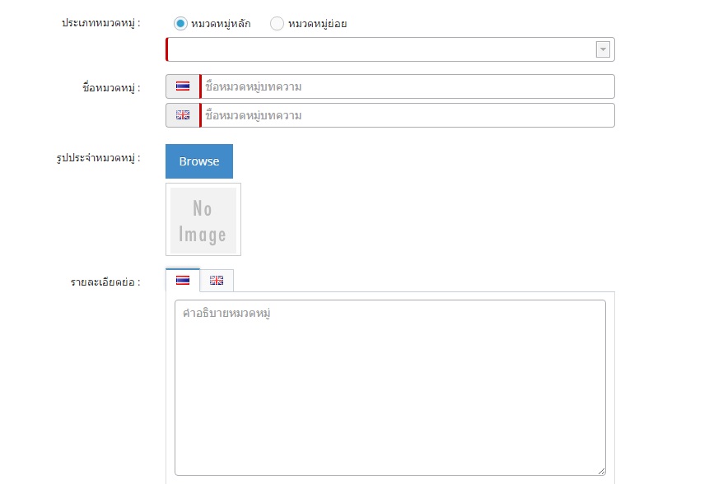The width and height of the screenshot is (723, 484).
Task: Click the UK flag beside category name field
Action: (x=183, y=115)
